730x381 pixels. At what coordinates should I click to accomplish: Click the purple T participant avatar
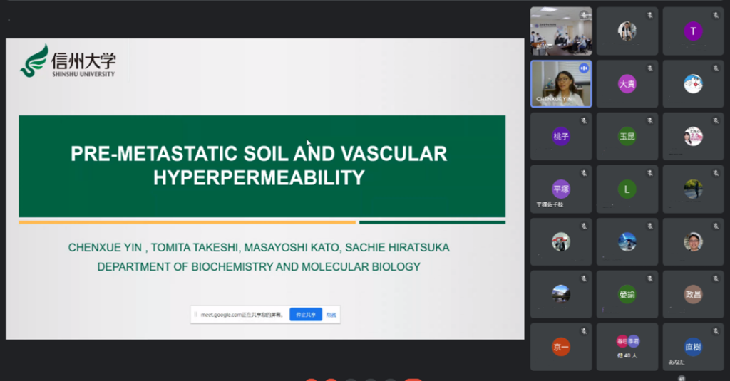pyautogui.click(x=693, y=31)
